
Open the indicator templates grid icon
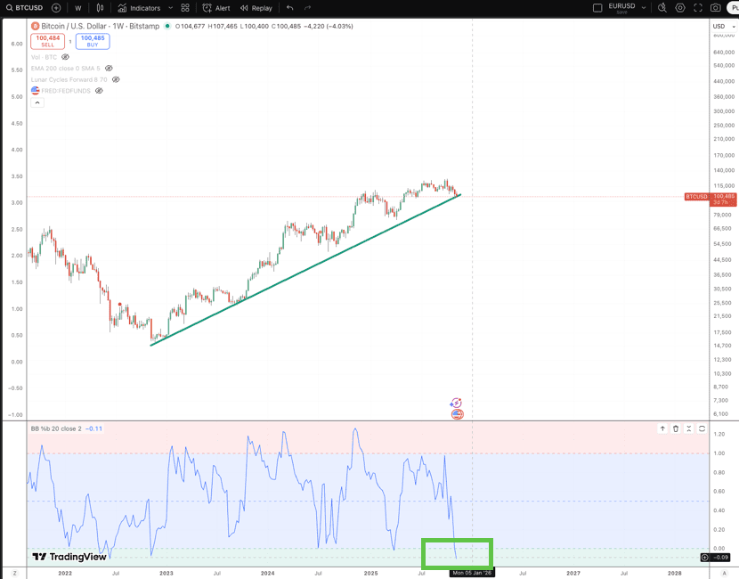click(x=185, y=8)
